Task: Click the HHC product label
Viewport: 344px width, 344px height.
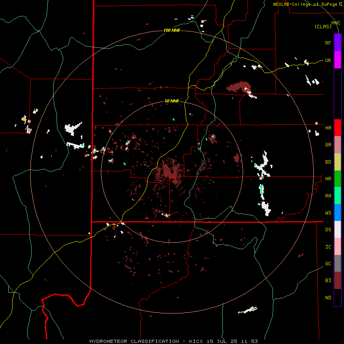Action: pyautogui.click(x=336, y=23)
